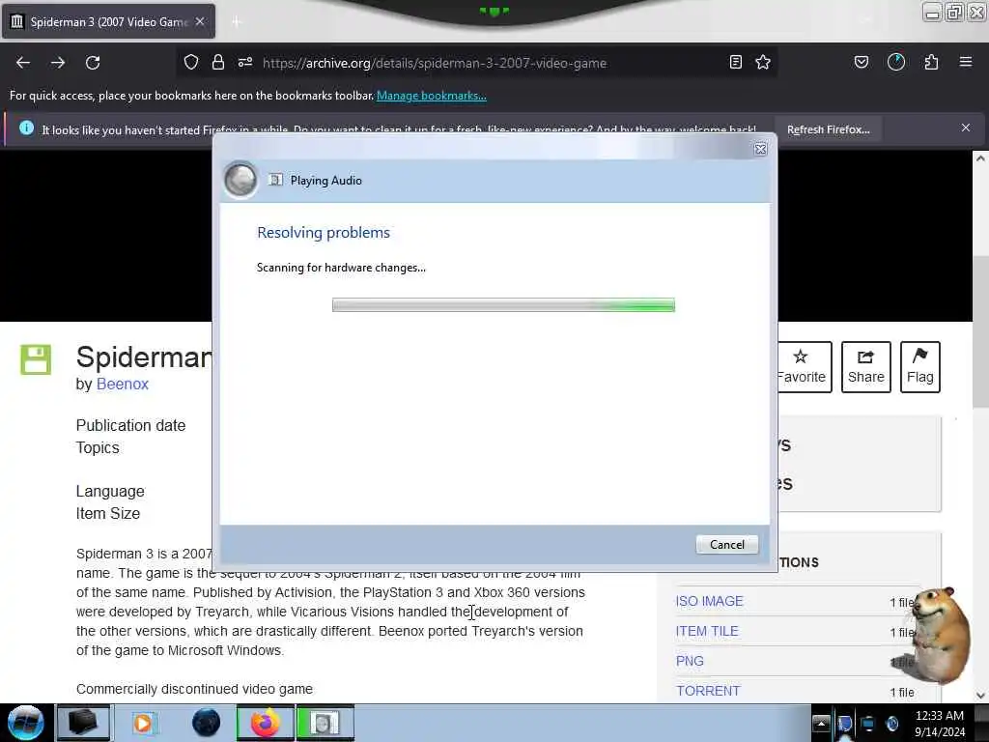Click the Resolving problems heading
The height and width of the screenshot is (742, 989).
pyautogui.click(x=324, y=232)
